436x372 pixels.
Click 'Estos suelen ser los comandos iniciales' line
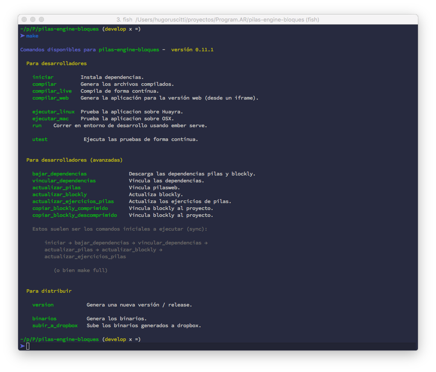[x=120, y=229]
